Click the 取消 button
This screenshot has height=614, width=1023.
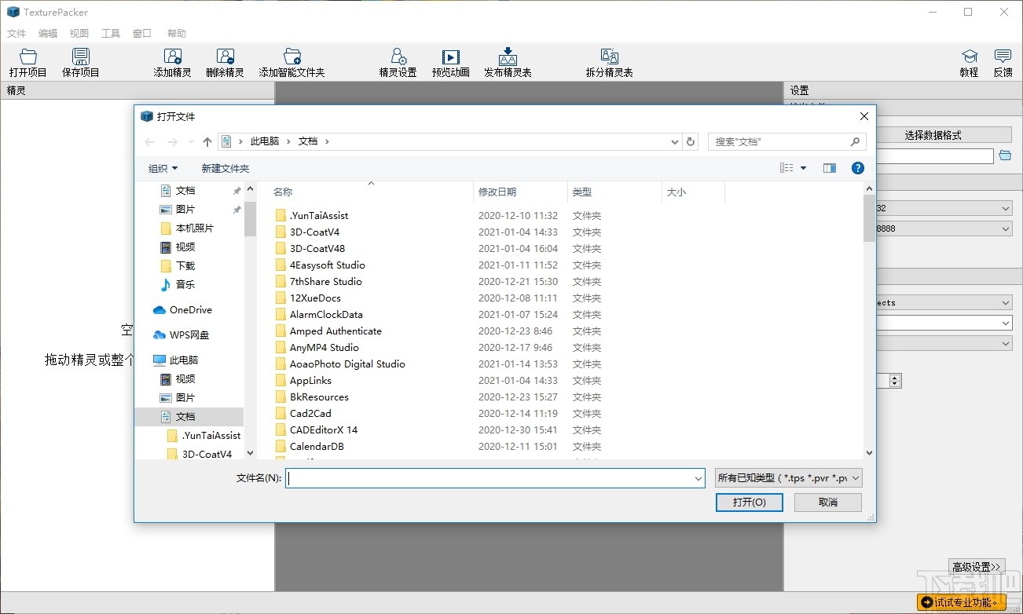[828, 503]
